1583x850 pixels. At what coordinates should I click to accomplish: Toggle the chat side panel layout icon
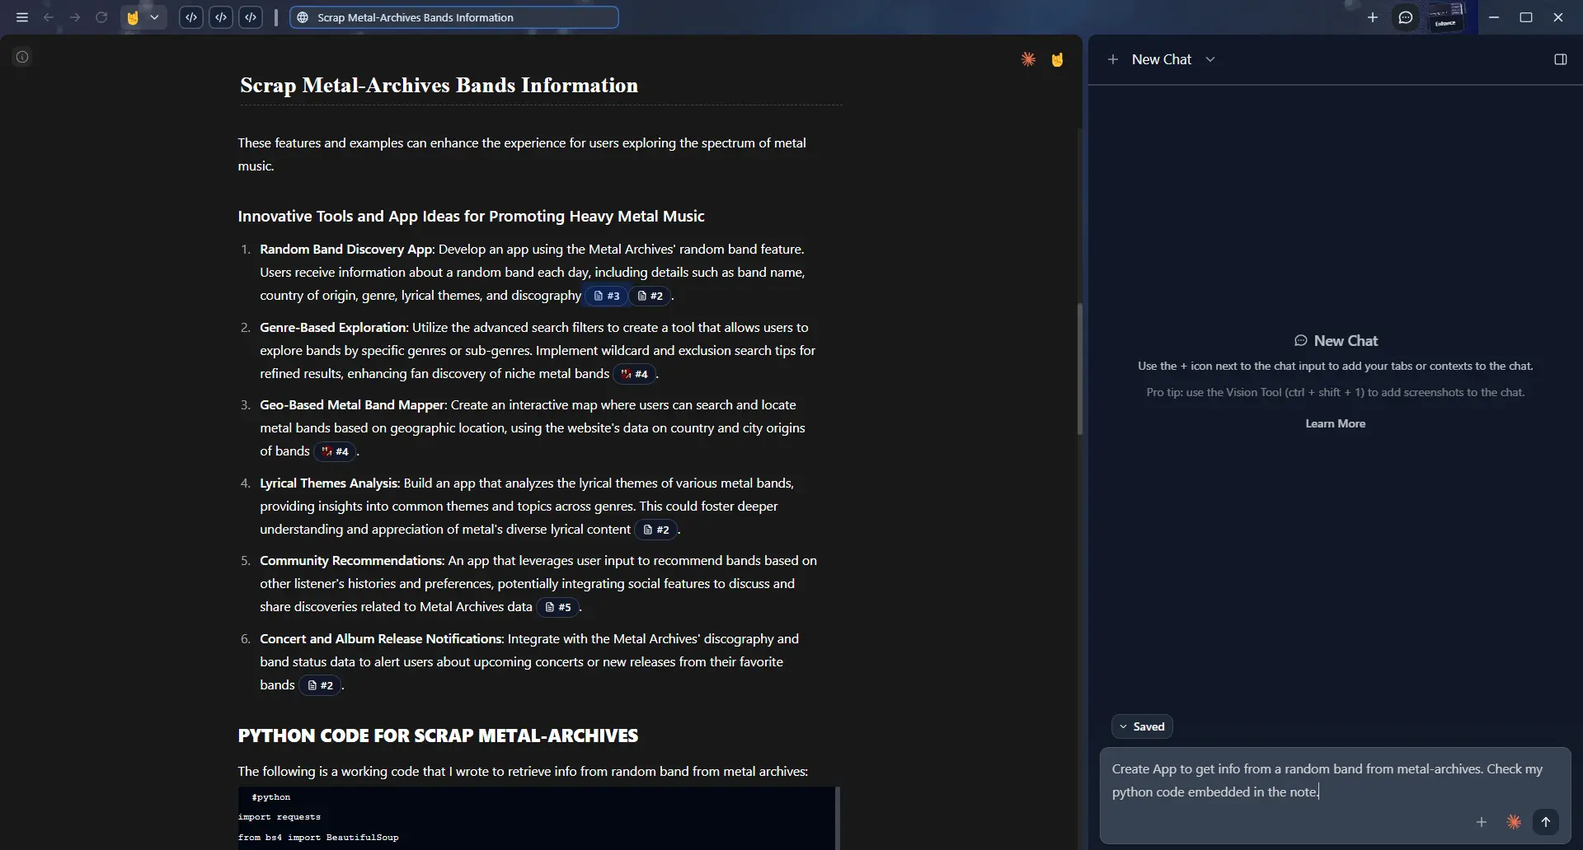point(1560,59)
